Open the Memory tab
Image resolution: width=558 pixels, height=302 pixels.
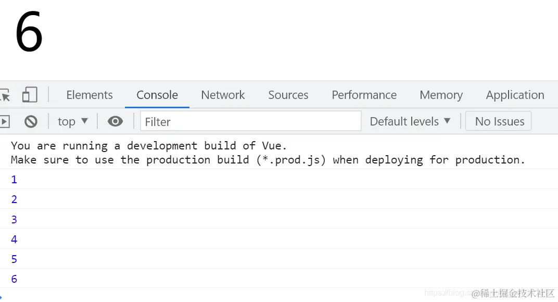coord(441,95)
